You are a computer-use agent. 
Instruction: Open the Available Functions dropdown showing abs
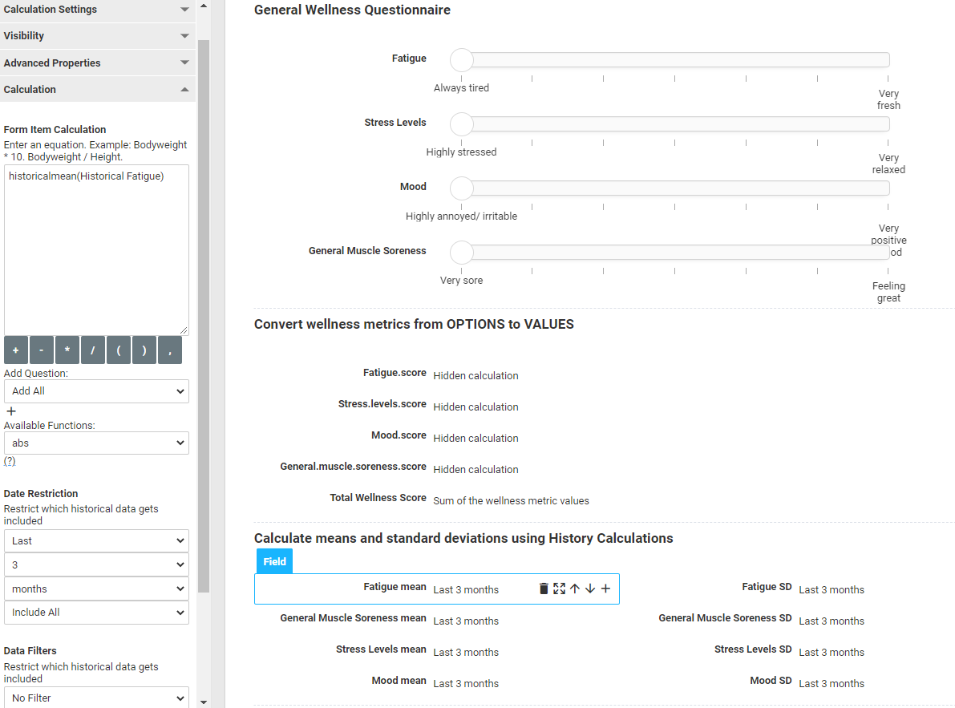pyautogui.click(x=96, y=443)
